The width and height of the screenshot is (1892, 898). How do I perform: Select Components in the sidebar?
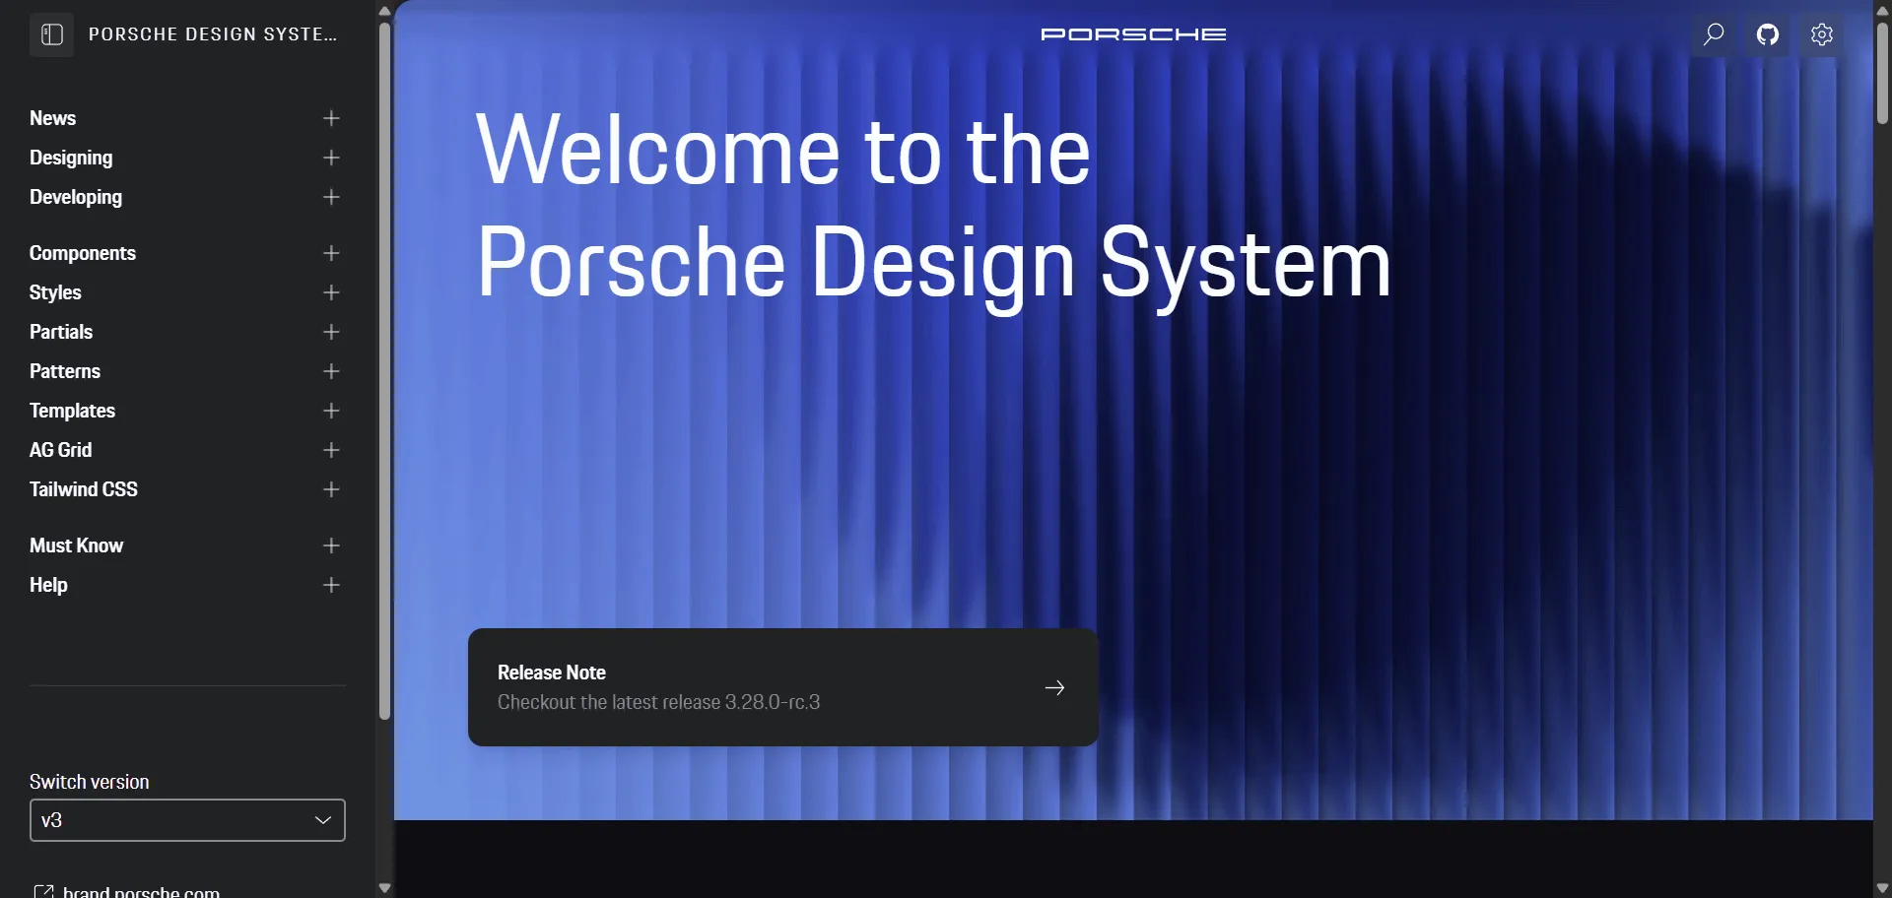tap(83, 253)
